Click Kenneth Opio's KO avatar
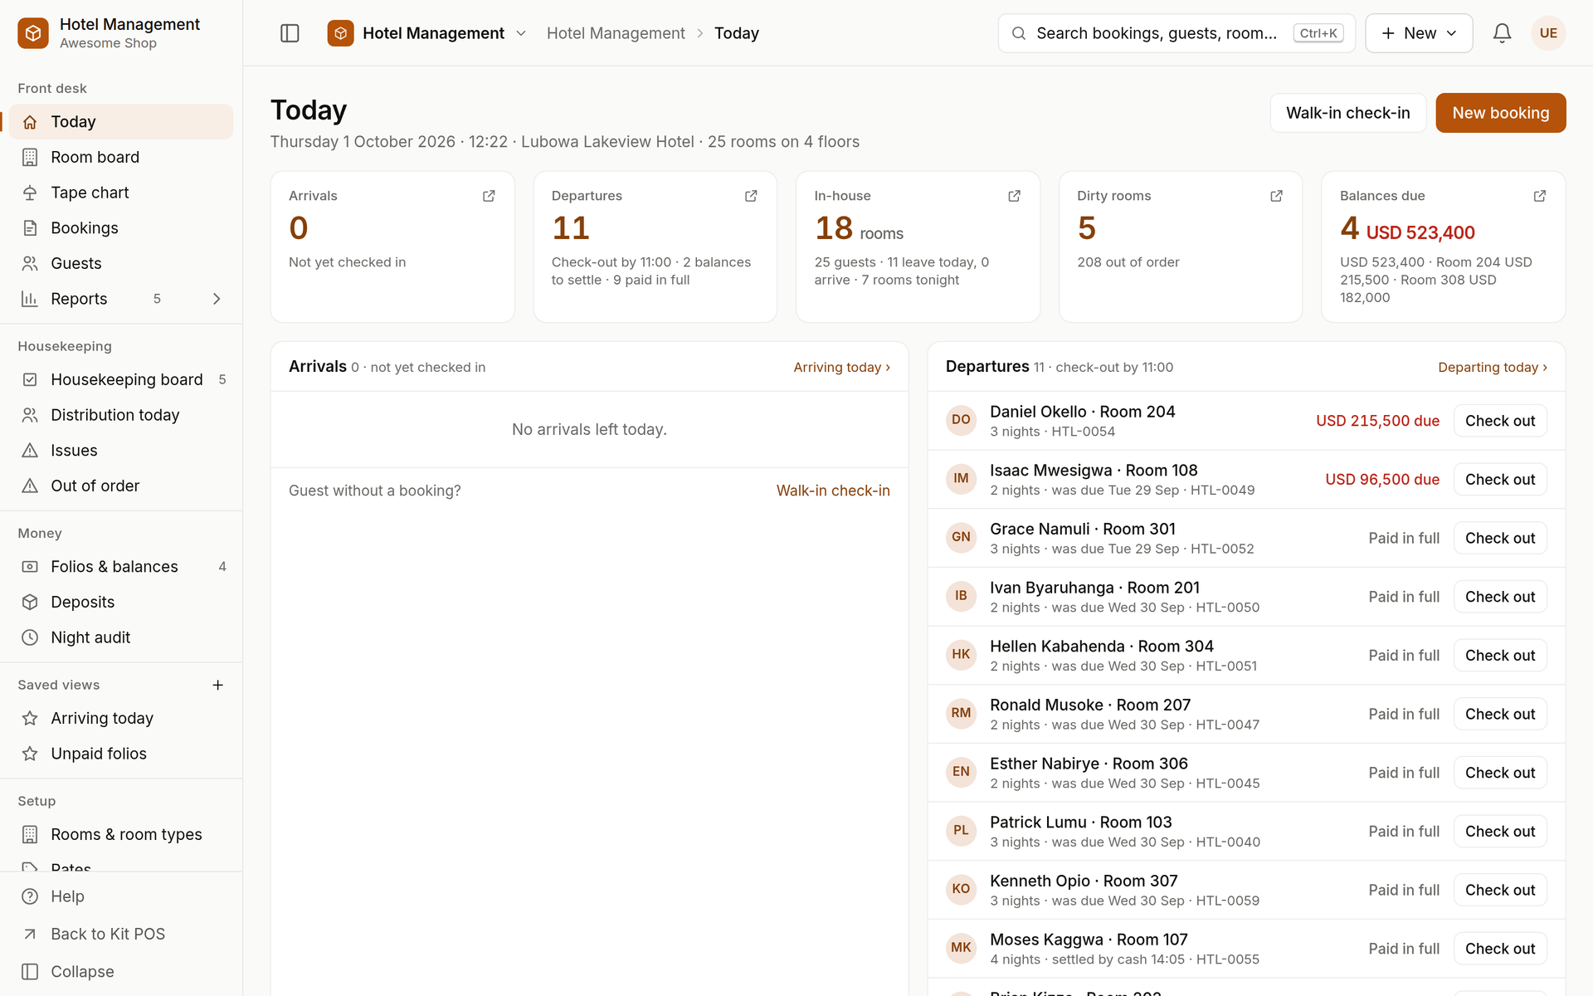 click(x=961, y=890)
